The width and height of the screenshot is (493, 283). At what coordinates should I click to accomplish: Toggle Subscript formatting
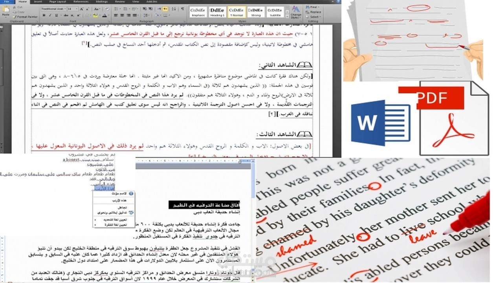72,15
